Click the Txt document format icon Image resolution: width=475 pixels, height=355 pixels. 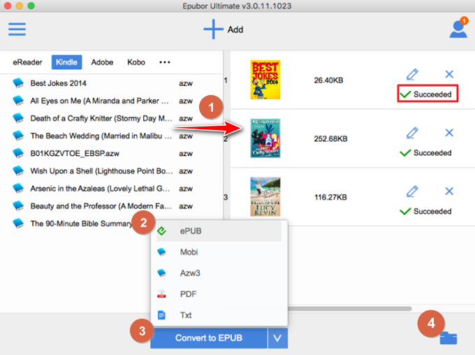(162, 315)
